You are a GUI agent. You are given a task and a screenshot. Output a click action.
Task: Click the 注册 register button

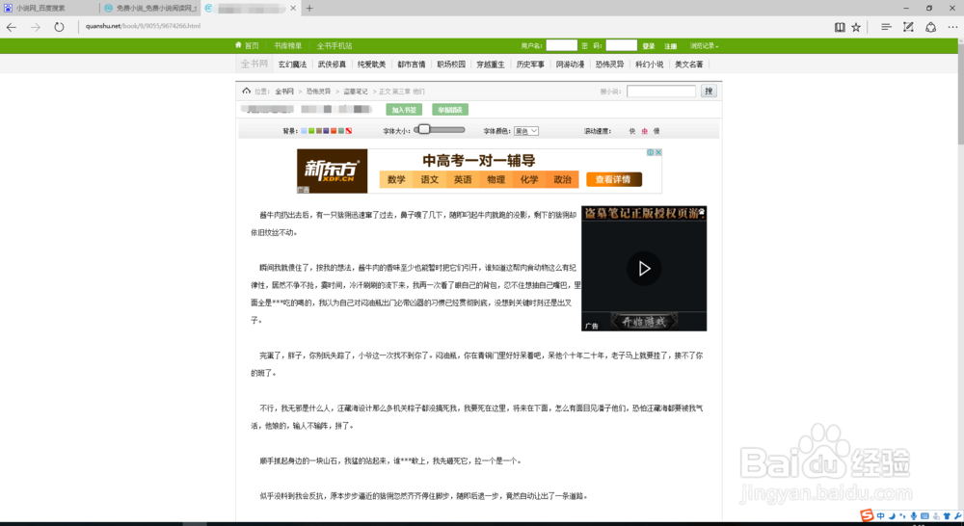tap(670, 46)
